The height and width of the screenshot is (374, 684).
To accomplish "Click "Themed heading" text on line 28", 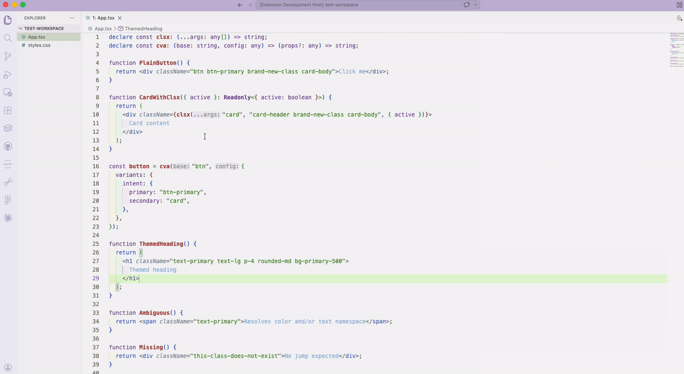I will pos(153,270).
